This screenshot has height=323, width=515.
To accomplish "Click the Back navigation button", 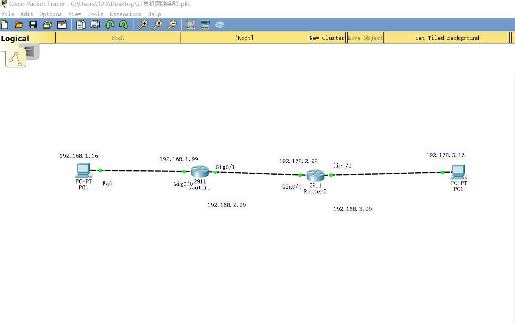I will pos(118,38).
